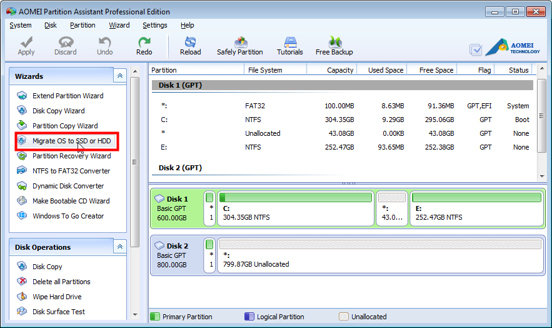Open the Disk menu
The height and width of the screenshot is (328, 552).
pyautogui.click(x=51, y=25)
